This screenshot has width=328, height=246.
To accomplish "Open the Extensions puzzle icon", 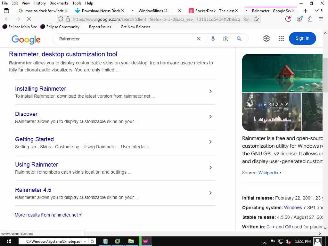I will 310,19.
